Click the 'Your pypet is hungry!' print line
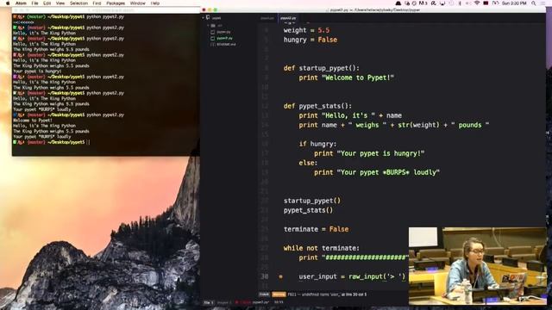Screen dimensions: 552x310 tap(369, 153)
